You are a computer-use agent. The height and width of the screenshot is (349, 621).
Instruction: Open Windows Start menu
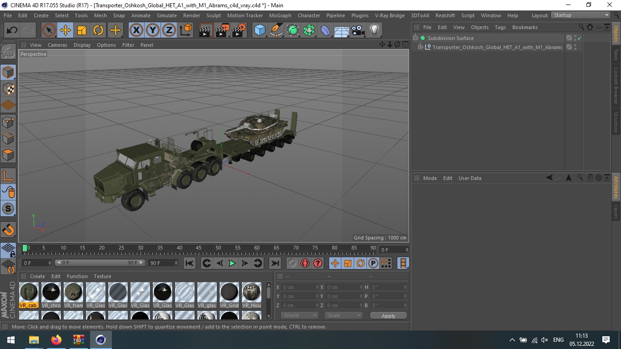[11, 340]
